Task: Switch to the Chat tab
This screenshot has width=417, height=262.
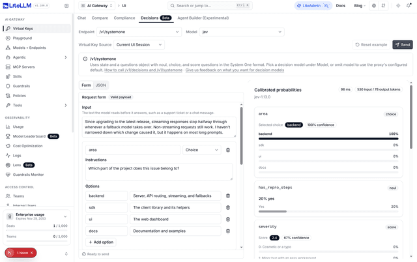Action: click(81, 18)
